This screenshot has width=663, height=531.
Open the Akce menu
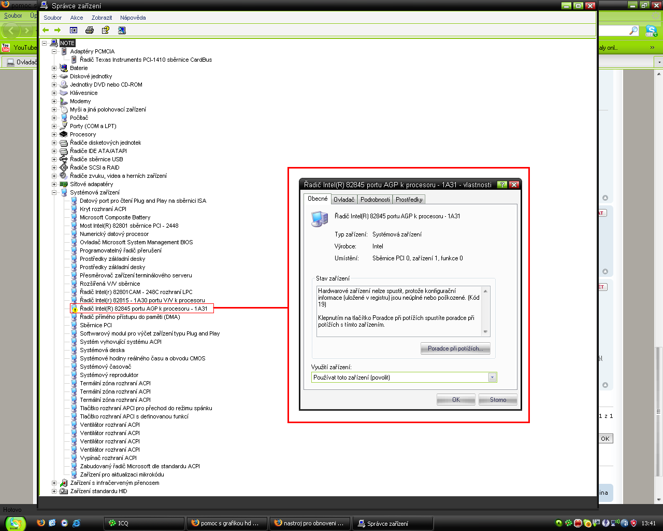(x=77, y=18)
